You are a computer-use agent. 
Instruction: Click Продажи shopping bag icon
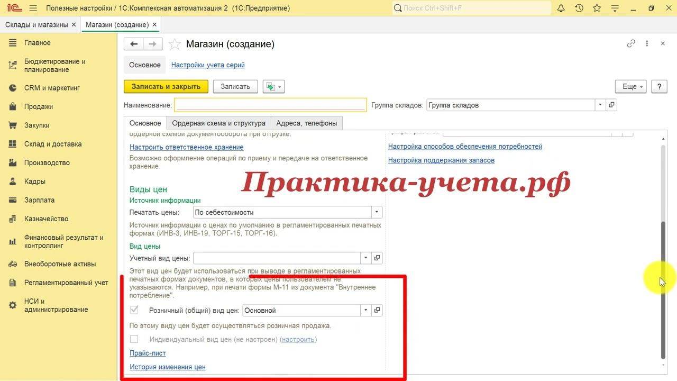point(13,106)
